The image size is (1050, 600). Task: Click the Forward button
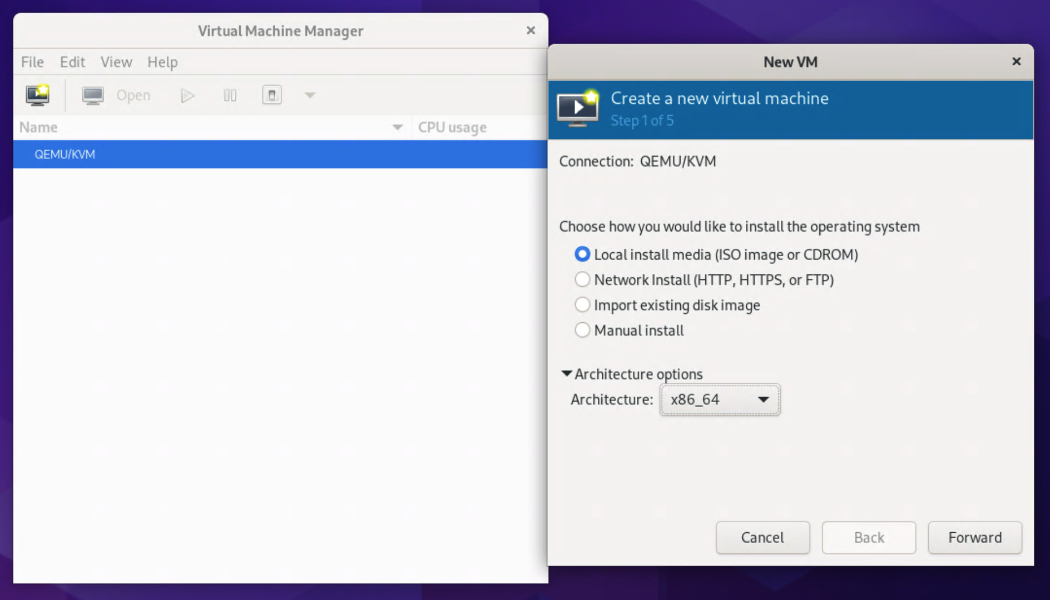974,537
